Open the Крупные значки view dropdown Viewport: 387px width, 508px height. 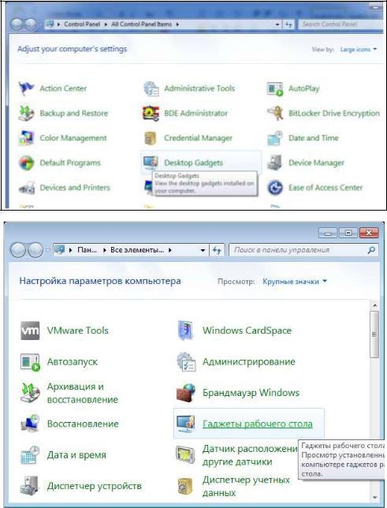coord(294,282)
